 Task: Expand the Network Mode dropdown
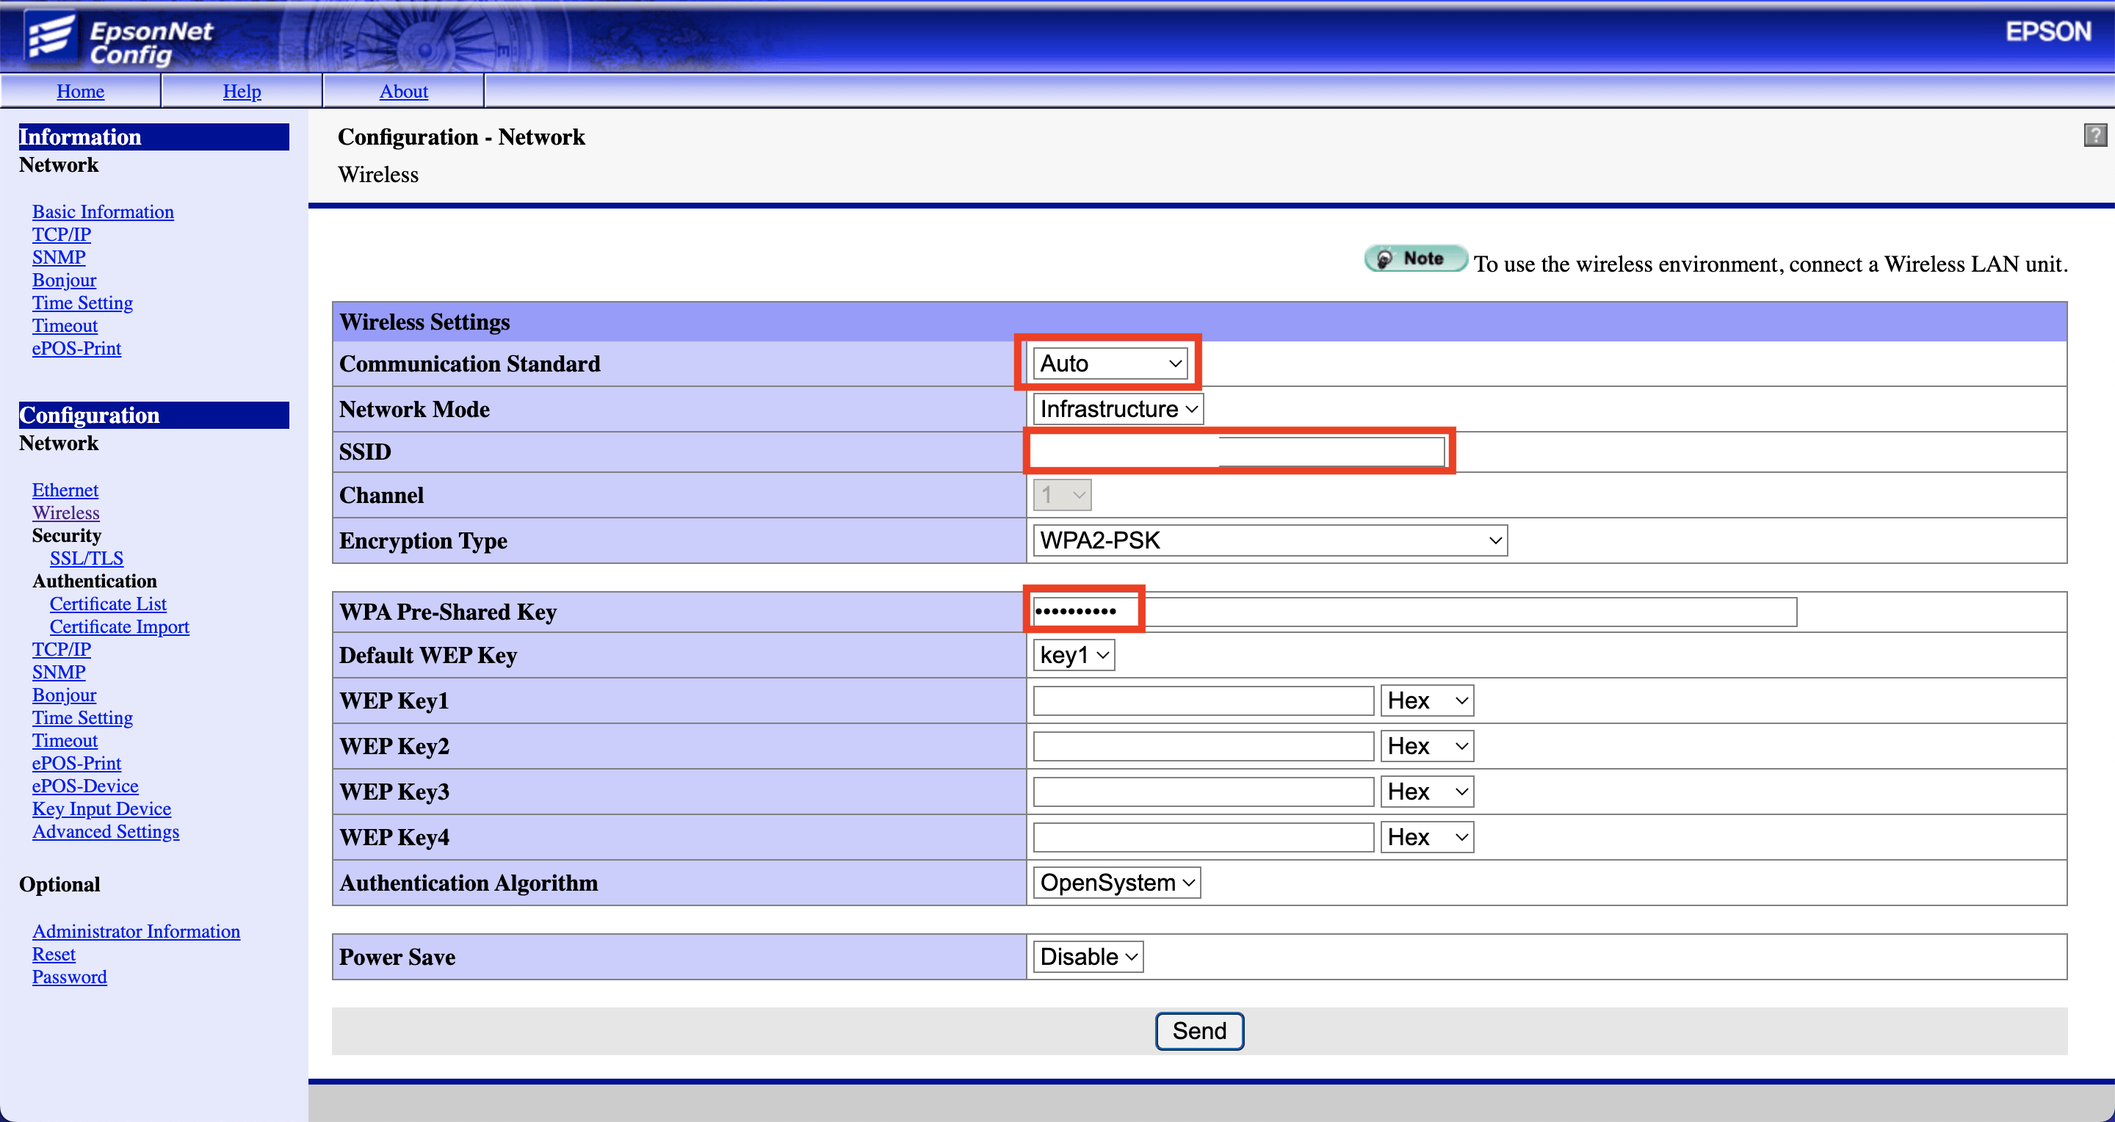tap(1118, 409)
